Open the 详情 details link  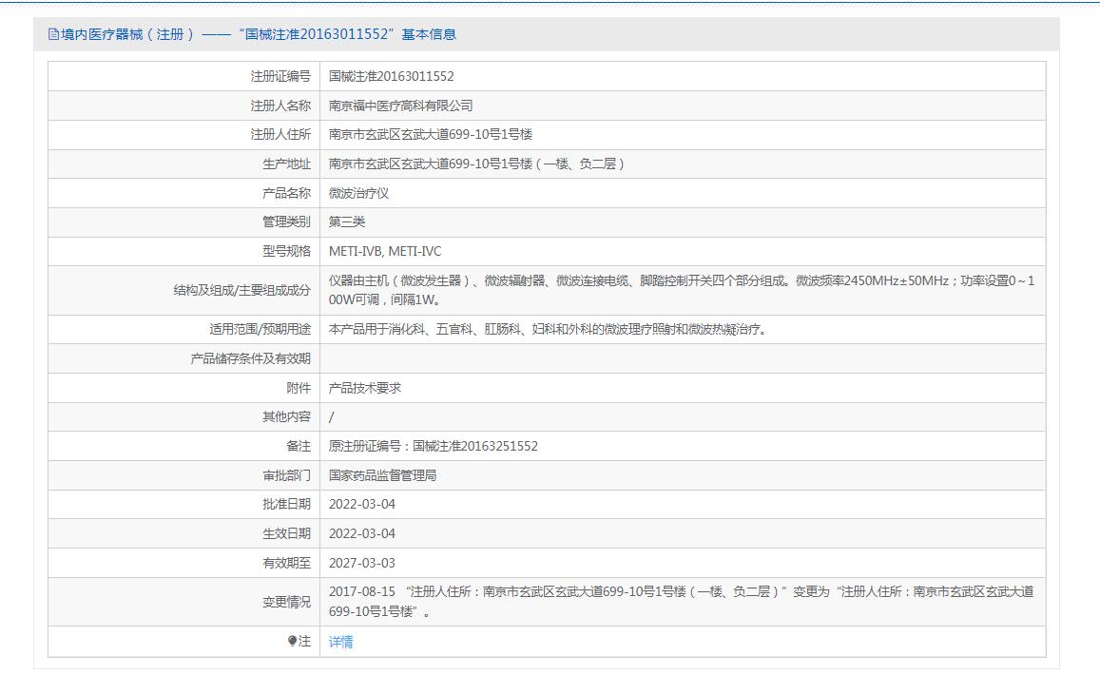[340, 642]
